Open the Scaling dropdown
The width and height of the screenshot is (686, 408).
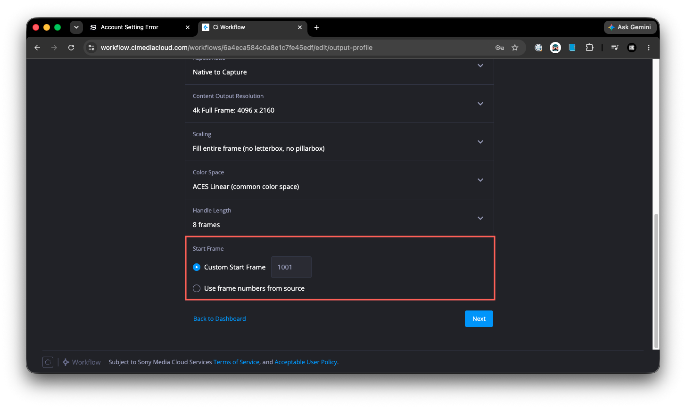coord(339,142)
